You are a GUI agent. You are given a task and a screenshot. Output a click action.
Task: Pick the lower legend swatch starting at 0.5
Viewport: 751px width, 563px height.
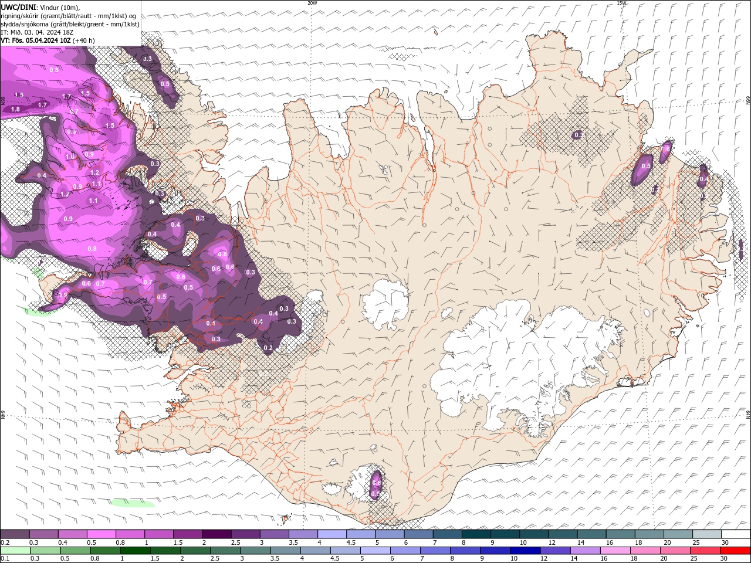(75, 550)
